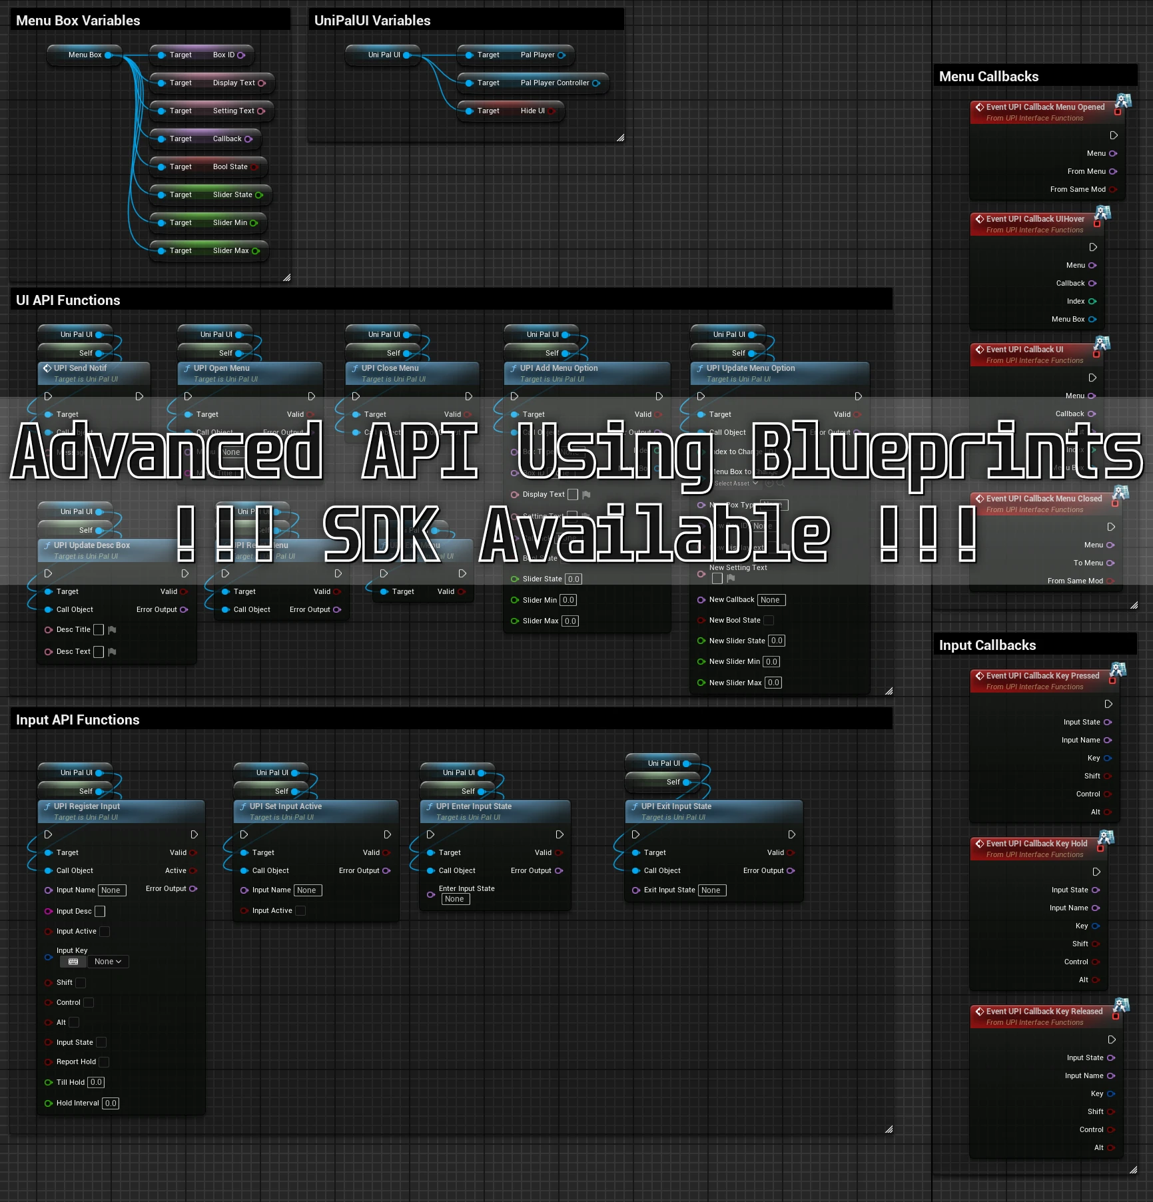Click the Alt pin on Key Released event
The height and width of the screenshot is (1202, 1153).
[1111, 1148]
